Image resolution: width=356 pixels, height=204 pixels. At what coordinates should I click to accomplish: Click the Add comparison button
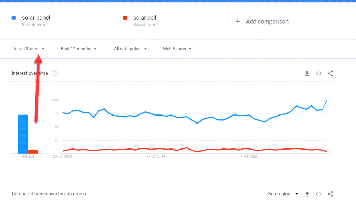tap(262, 21)
